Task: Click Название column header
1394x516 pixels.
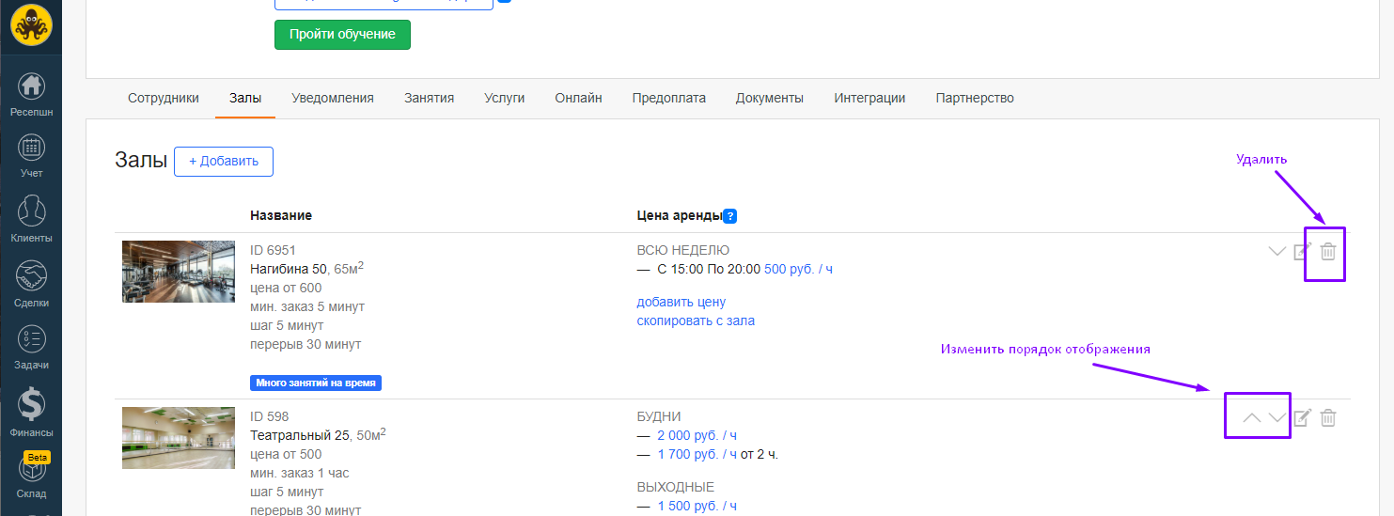Action: tap(281, 215)
